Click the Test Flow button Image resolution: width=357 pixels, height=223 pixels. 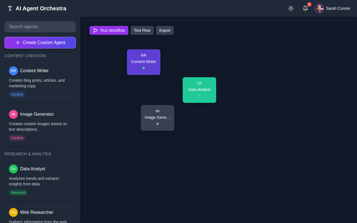pos(142,30)
